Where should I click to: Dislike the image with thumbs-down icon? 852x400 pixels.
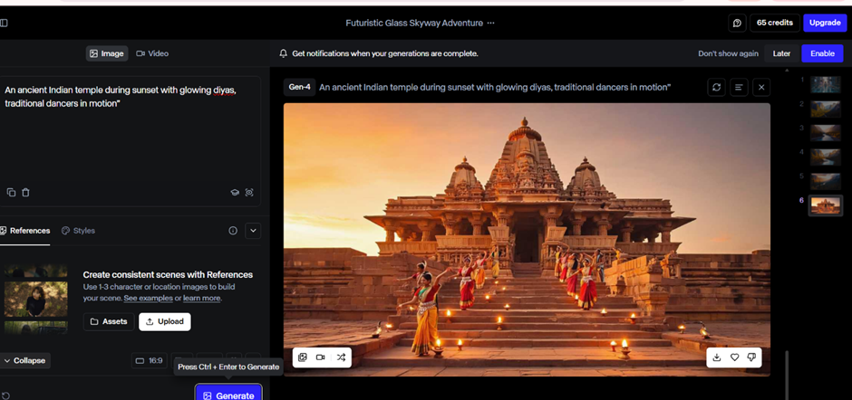[752, 357]
